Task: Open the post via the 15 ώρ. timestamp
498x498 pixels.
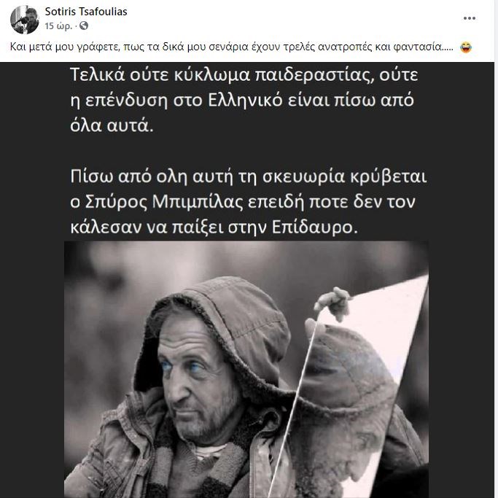Action: pyautogui.click(x=59, y=26)
